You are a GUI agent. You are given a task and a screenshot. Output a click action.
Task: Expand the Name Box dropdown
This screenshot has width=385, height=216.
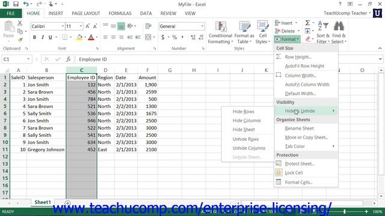28,59
